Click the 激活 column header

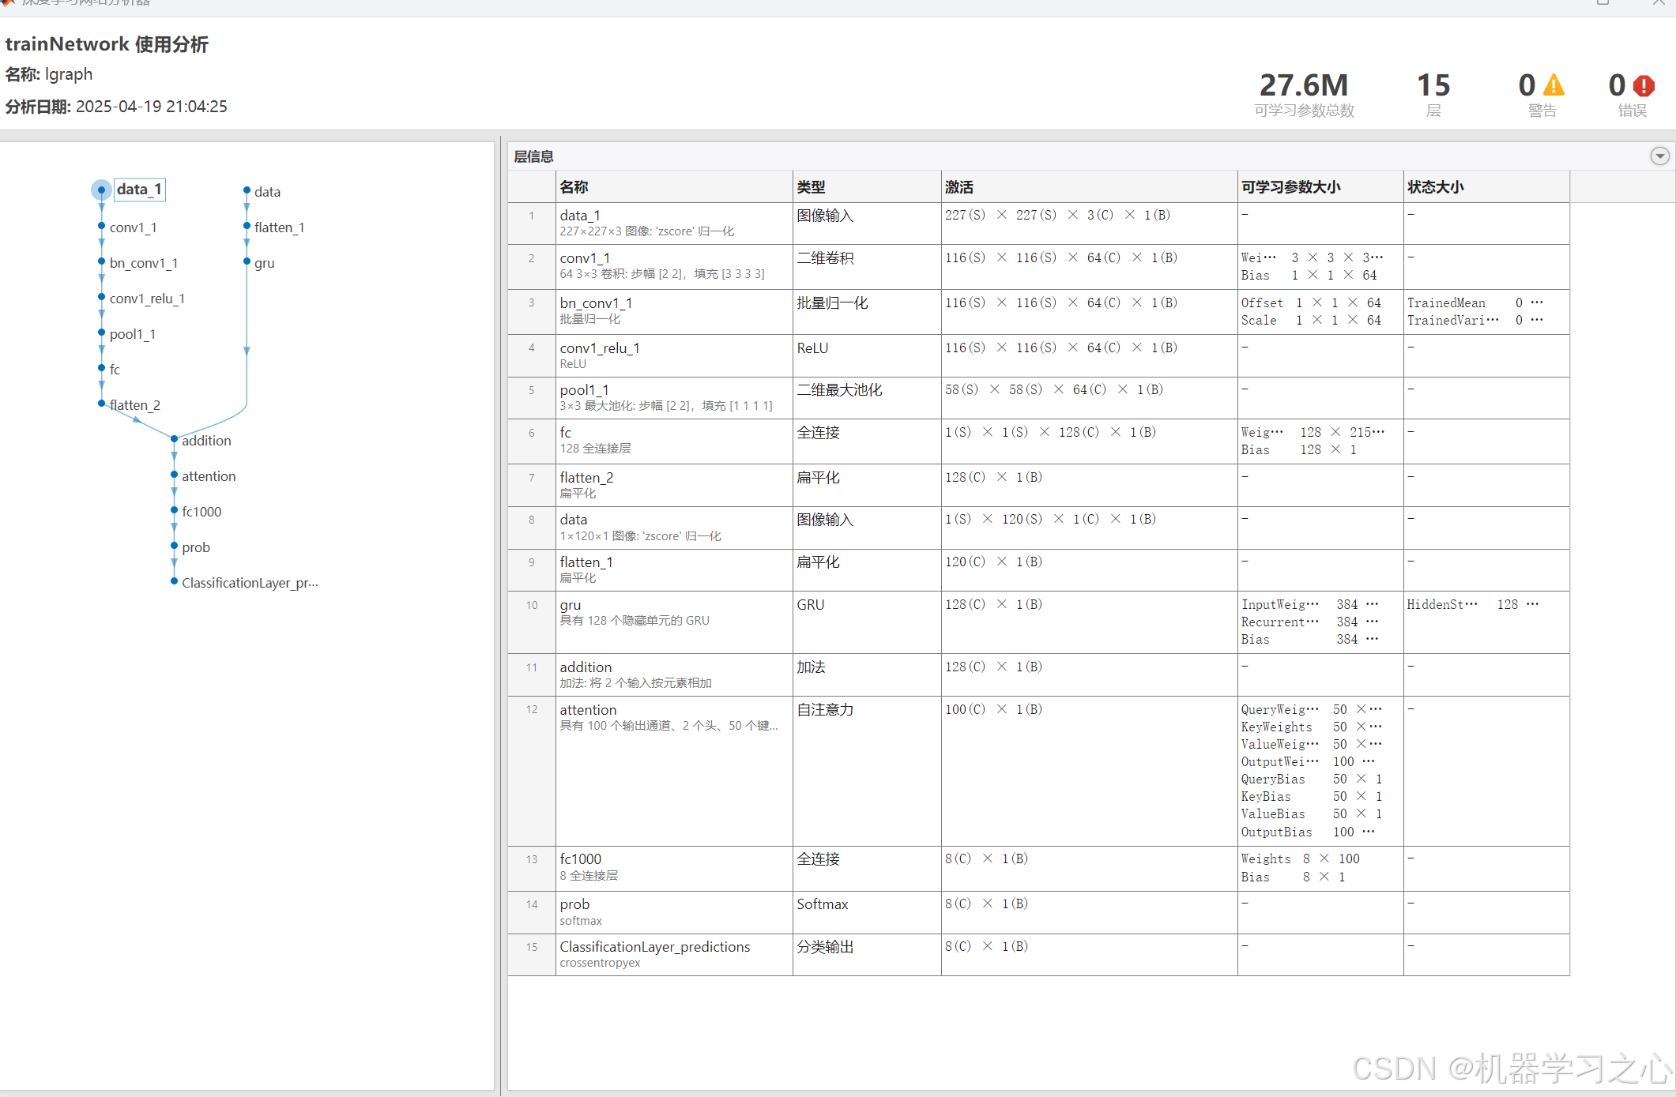click(959, 187)
